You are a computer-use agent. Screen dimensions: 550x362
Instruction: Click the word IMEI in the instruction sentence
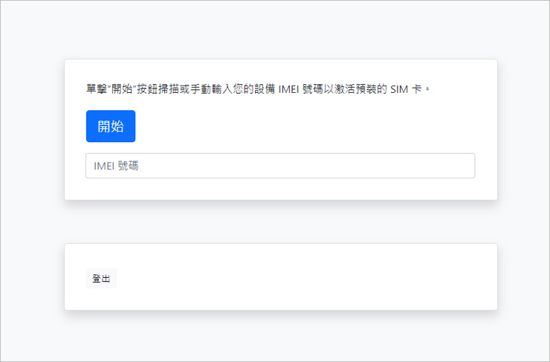point(288,89)
